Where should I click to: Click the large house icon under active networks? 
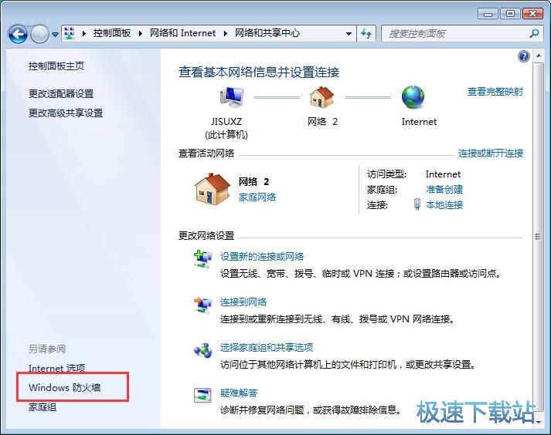213,189
